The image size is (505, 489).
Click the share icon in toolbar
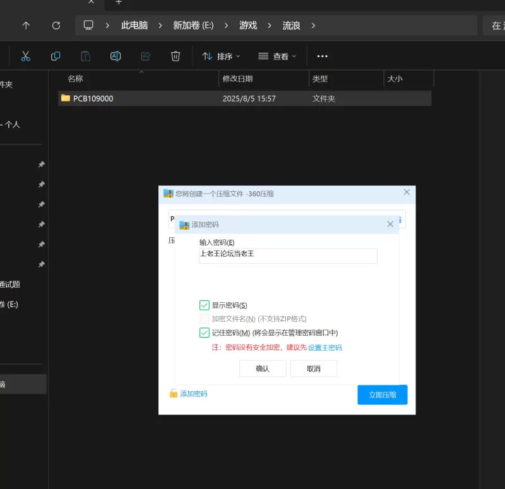coord(146,56)
